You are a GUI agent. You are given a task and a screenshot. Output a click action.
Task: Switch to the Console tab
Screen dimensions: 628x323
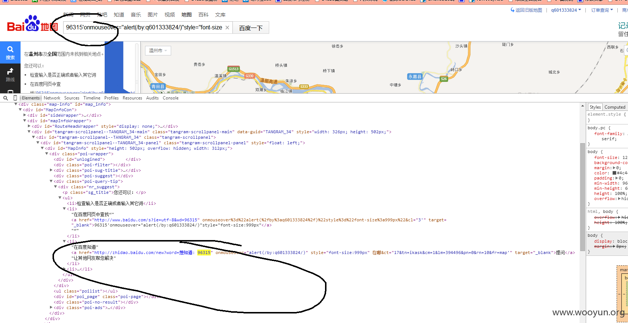point(171,98)
